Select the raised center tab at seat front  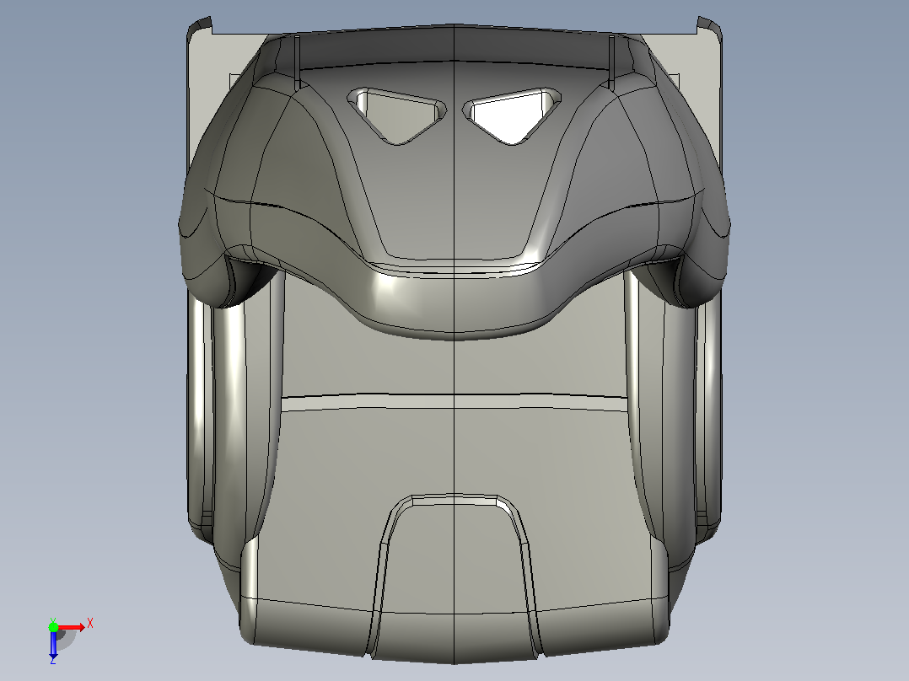click(455, 576)
